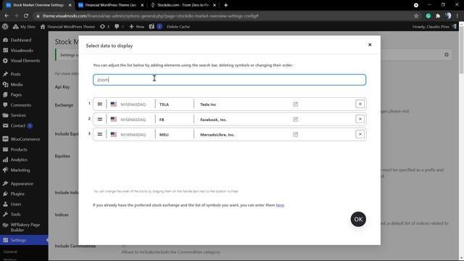Go back in browser
The width and height of the screenshot is (464, 261).
click(x=7, y=16)
